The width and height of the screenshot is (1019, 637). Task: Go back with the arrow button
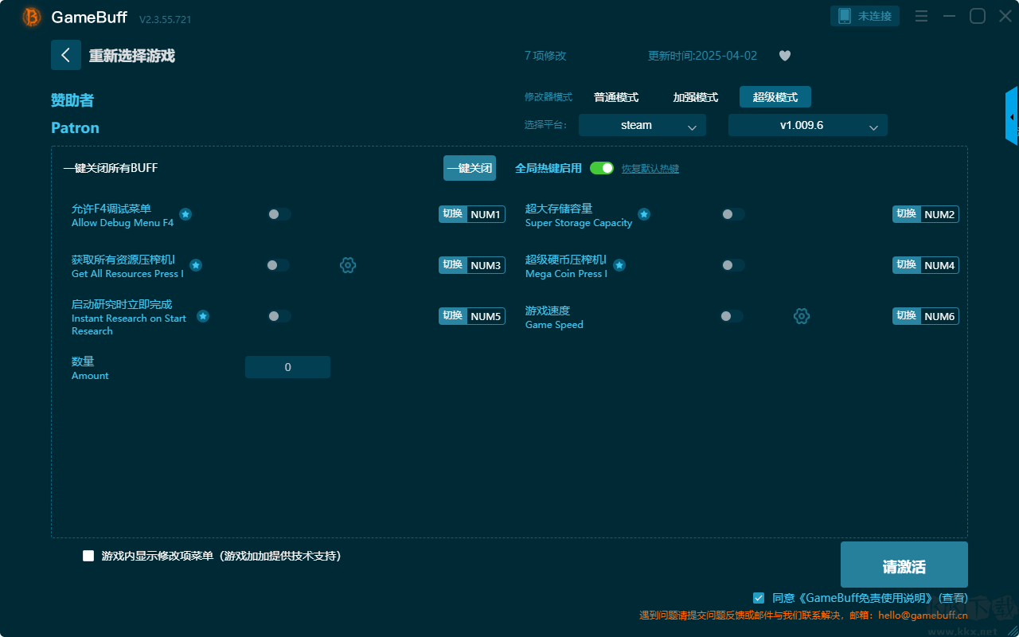pos(66,55)
